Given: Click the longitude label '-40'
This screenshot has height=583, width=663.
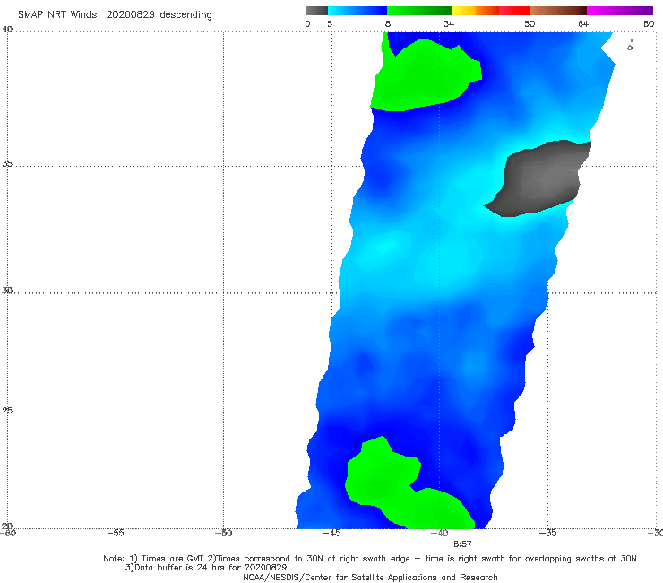Looking at the screenshot, I should pyautogui.click(x=439, y=533).
